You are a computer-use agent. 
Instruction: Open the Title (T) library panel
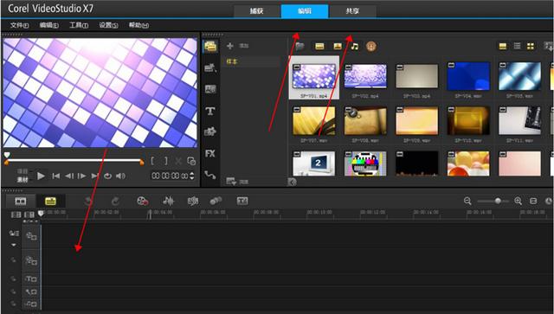[x=210, y=112]
